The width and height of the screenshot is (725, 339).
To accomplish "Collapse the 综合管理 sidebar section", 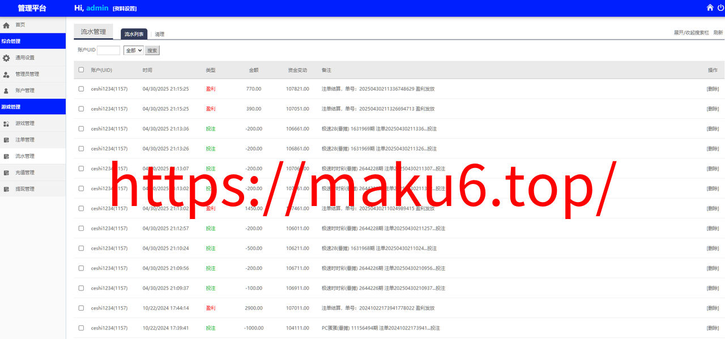I will coord(32,41).
